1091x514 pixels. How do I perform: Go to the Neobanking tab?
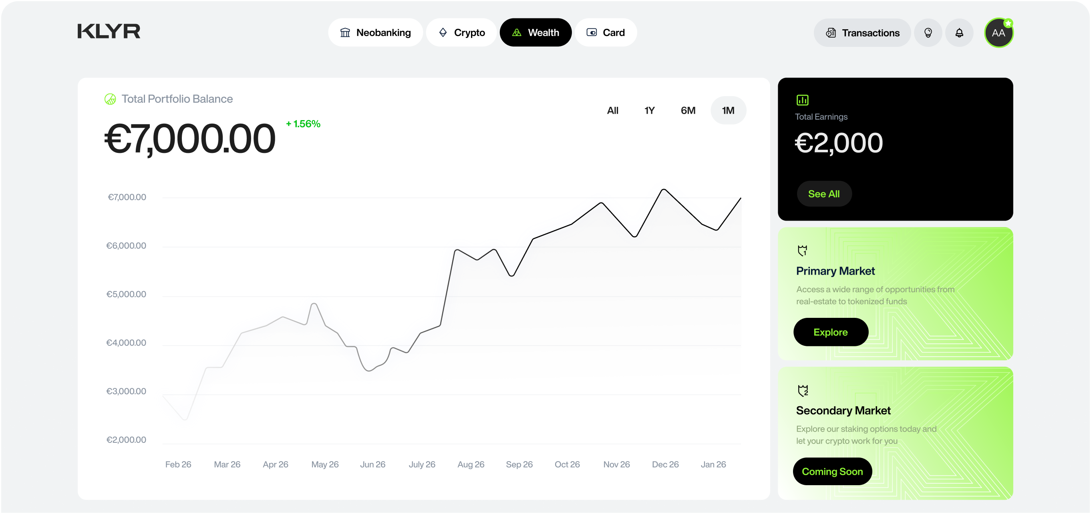click(376, 32)
